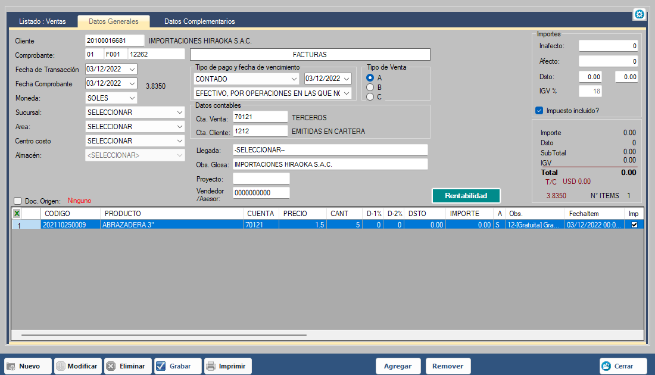The height and width of the screenshot is (375, 655).
Task: Click the CODIGO column header
Action: 71,213
